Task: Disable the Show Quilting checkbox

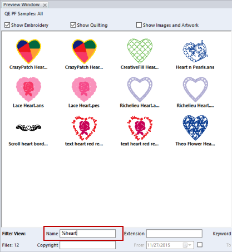Action: pyautogui.click(x=73, y=25)
